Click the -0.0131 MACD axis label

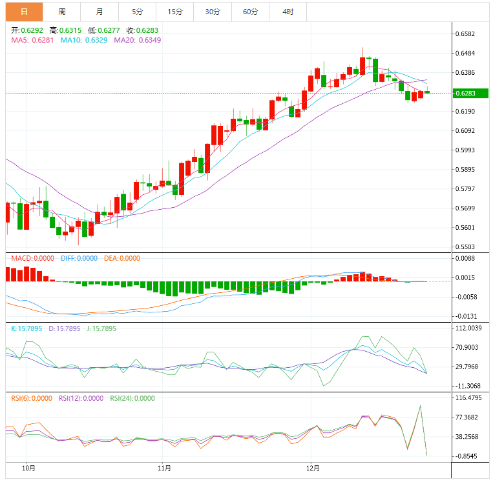coord(466,316)
